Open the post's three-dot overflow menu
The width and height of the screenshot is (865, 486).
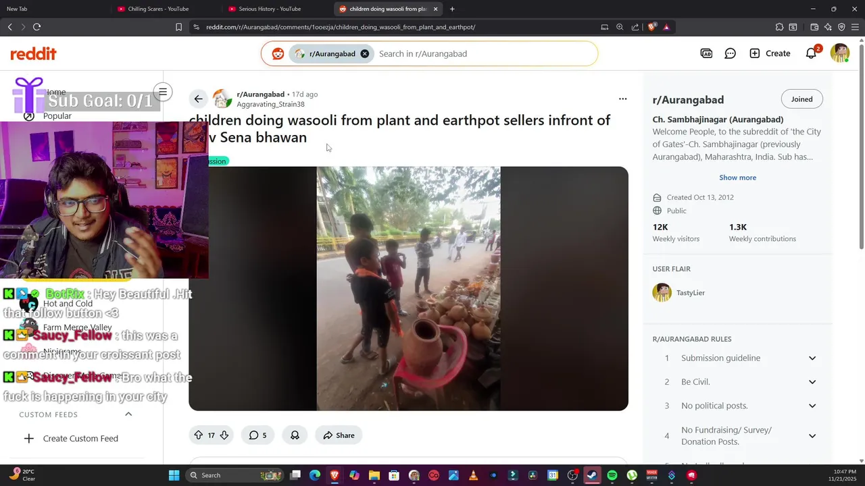point(622,99)
